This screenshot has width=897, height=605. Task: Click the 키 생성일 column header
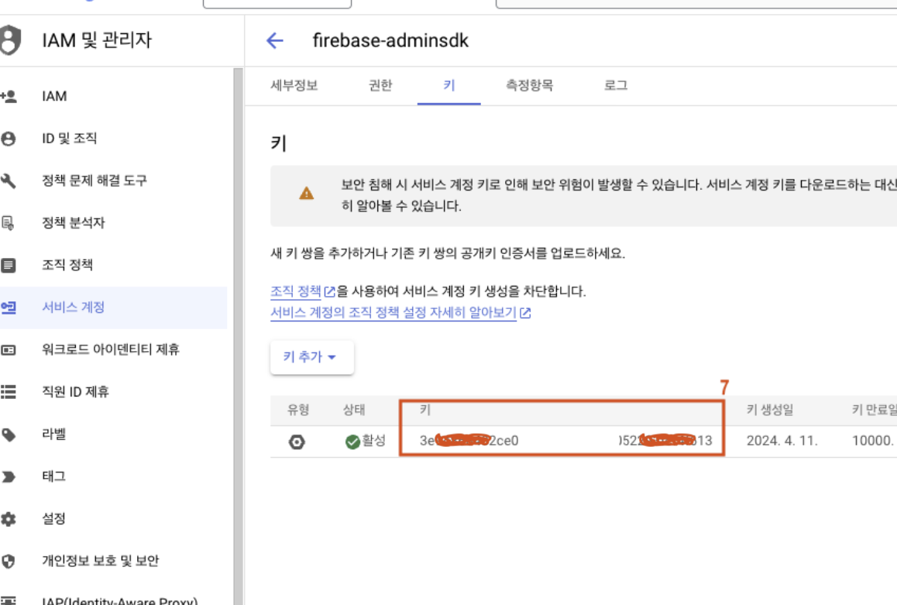[770, 410]
